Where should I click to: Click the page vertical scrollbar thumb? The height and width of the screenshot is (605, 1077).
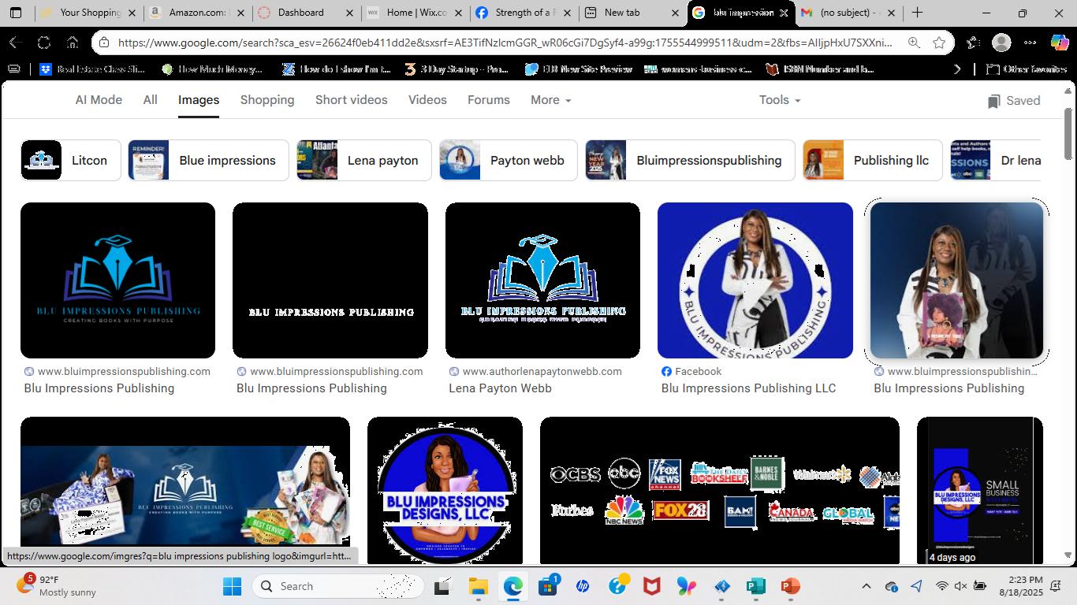coord(1068,132)
